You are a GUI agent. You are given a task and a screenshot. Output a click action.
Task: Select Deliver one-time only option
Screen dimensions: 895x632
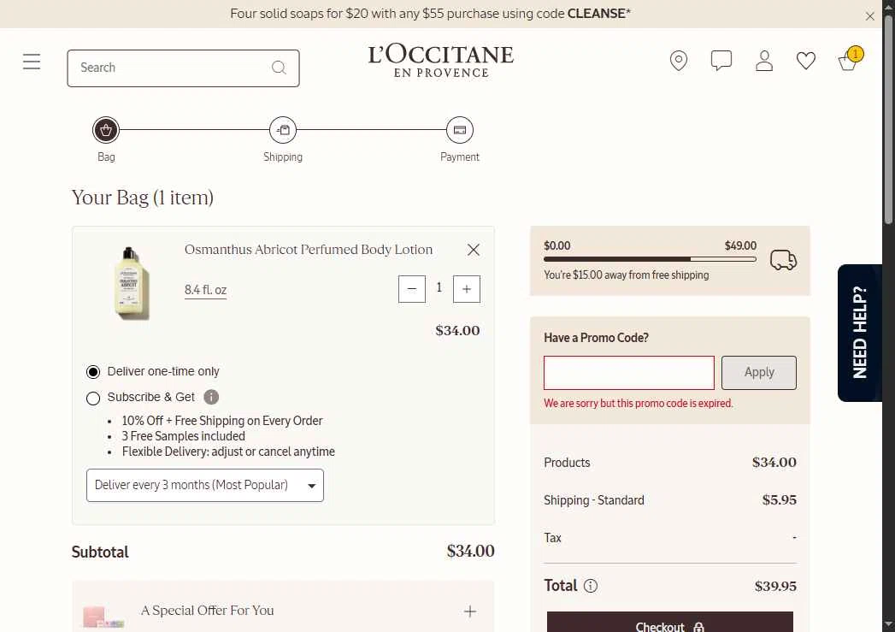(93, 372)
